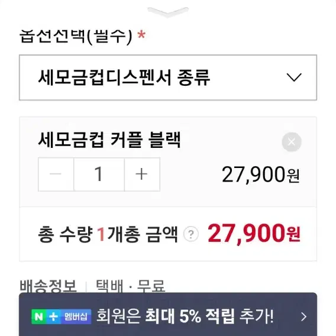
Task: Open the total amount help question-mark icon
Action: 191,234
